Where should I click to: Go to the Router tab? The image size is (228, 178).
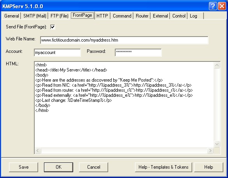142,16
